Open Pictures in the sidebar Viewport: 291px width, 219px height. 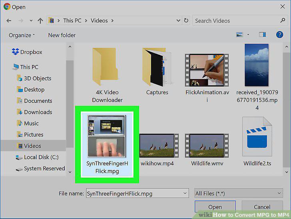click(30, 134)
